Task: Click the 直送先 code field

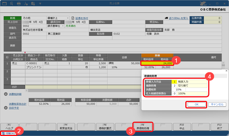Action: tap(34, 38)
